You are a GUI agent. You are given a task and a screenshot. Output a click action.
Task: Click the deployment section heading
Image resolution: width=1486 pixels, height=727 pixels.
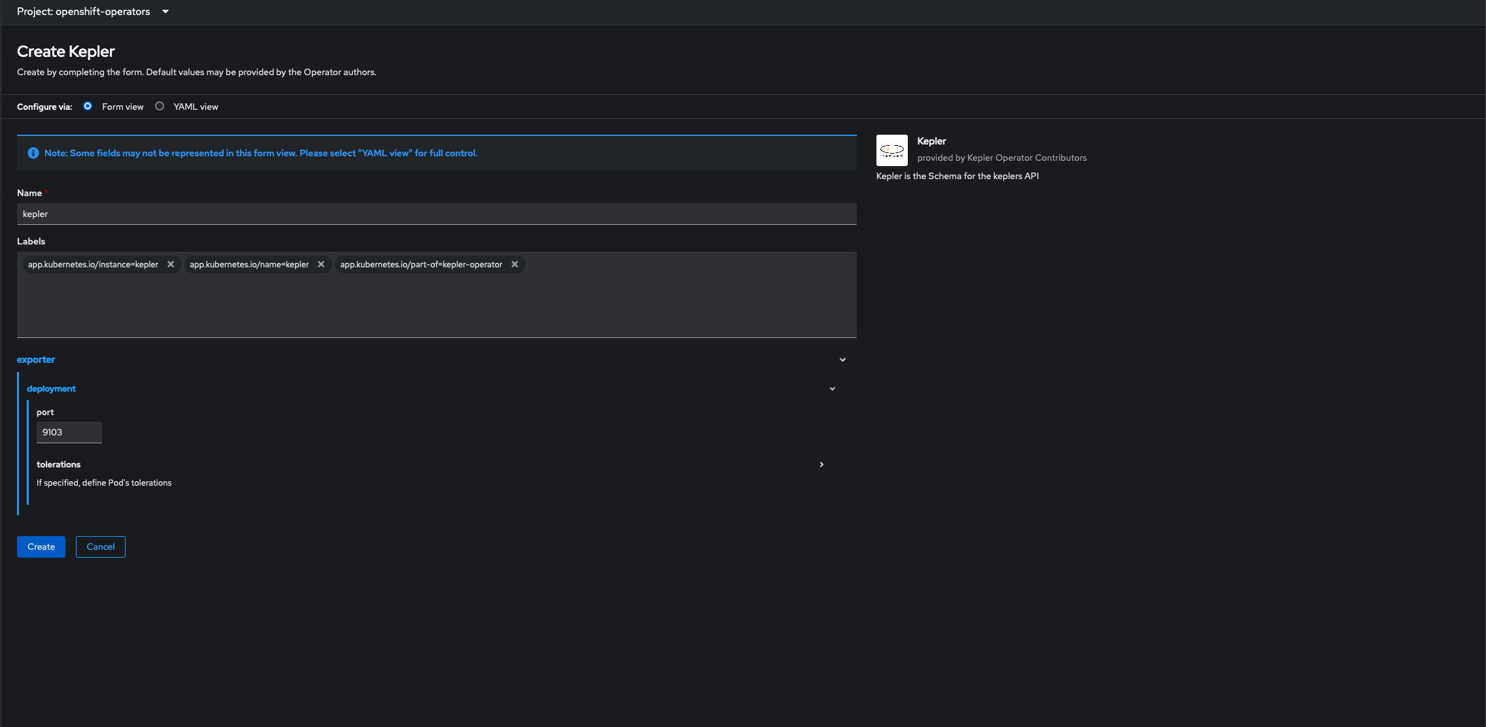[x=51, y=388]
